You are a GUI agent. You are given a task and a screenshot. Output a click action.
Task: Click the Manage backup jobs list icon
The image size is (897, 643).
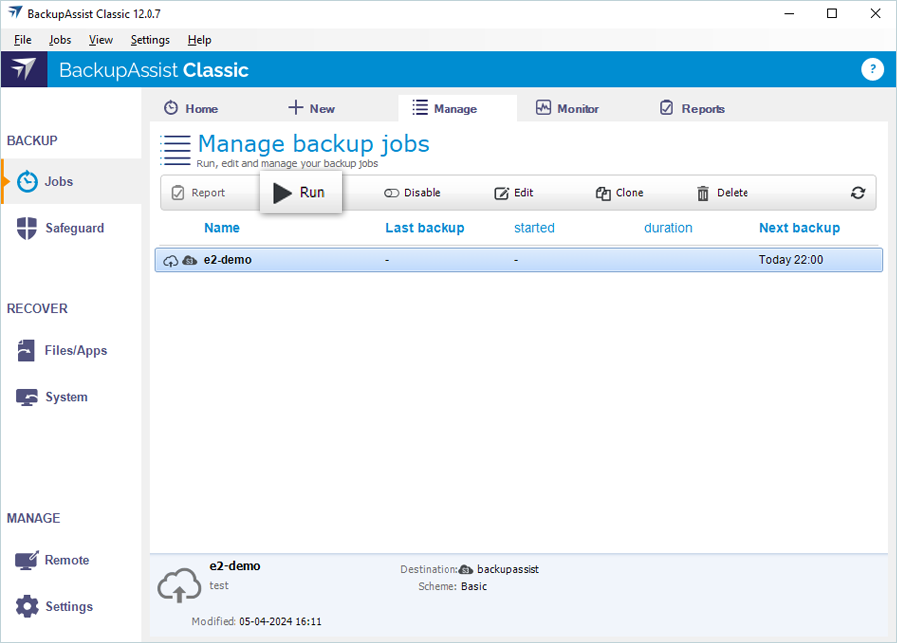click(175, 151)
